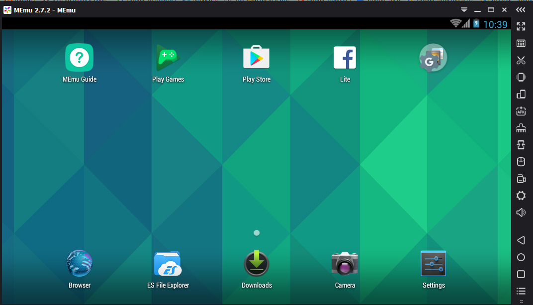This screenshot has width=533, height=305.
Task: Open Android Settings app
Action: point(433,263)
